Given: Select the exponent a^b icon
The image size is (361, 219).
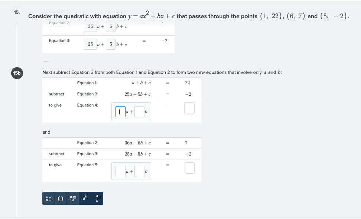Looking at the screenshot, I should (84, 199).
